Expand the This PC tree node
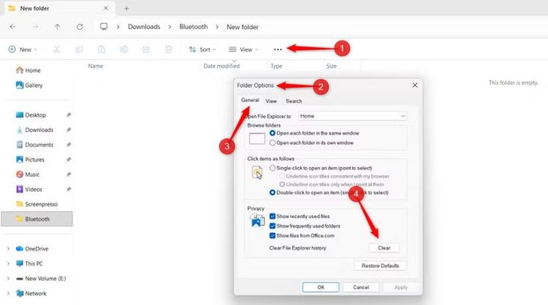 coord(8,263)
